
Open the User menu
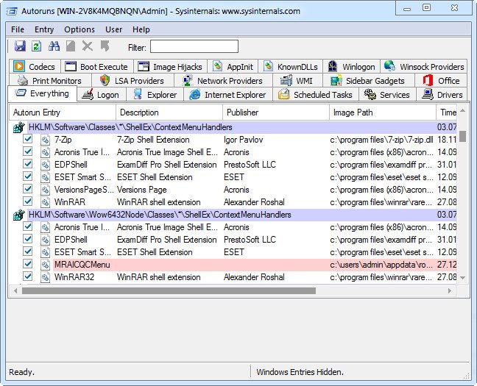click(x=114, y=29)
